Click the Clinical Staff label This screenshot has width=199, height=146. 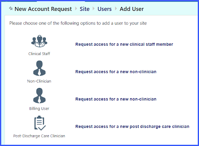pos(39,53)
